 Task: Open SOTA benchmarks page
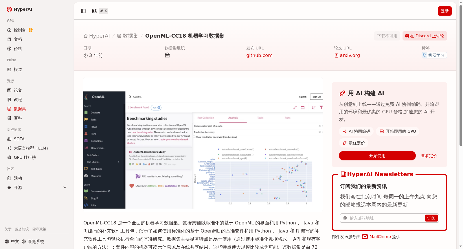pos(19,139)
